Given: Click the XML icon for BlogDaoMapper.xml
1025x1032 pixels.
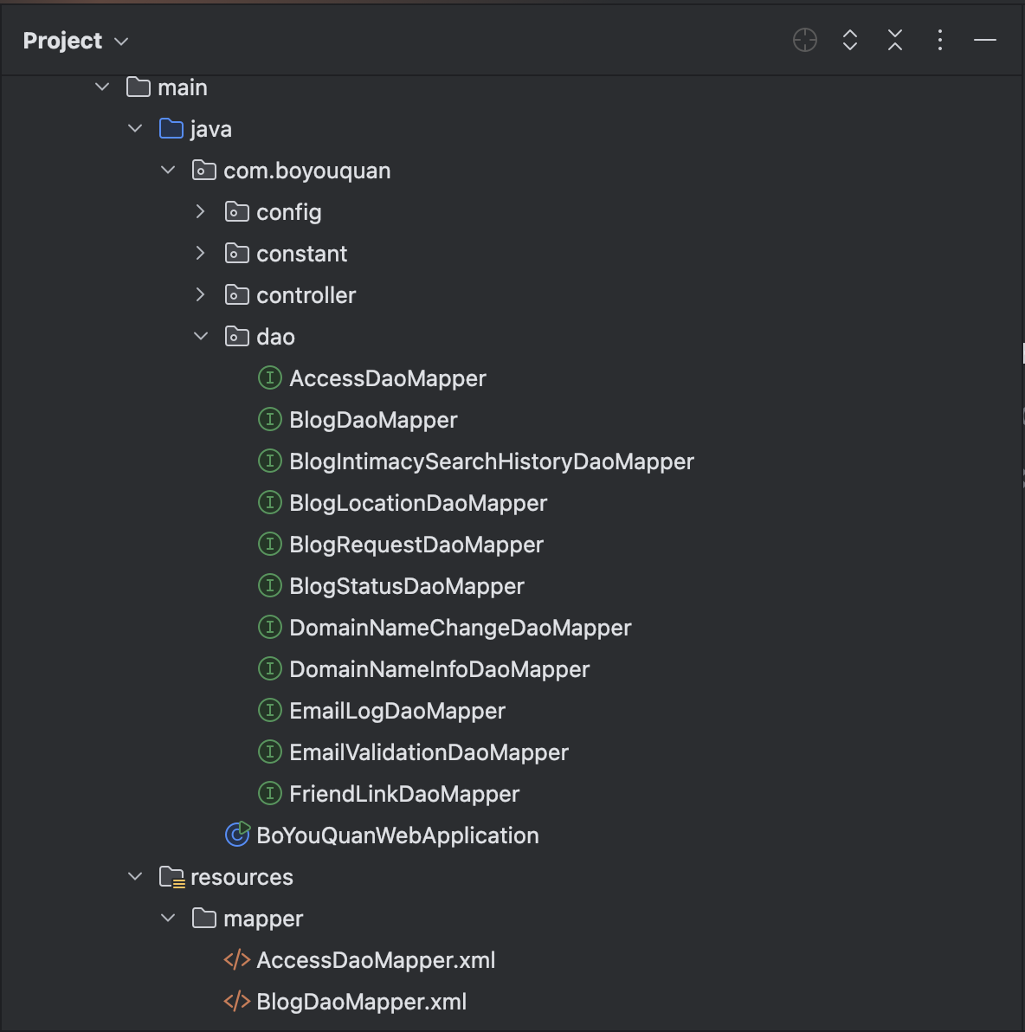Looking at the screenshot, I should click(x=236, y=1002).
